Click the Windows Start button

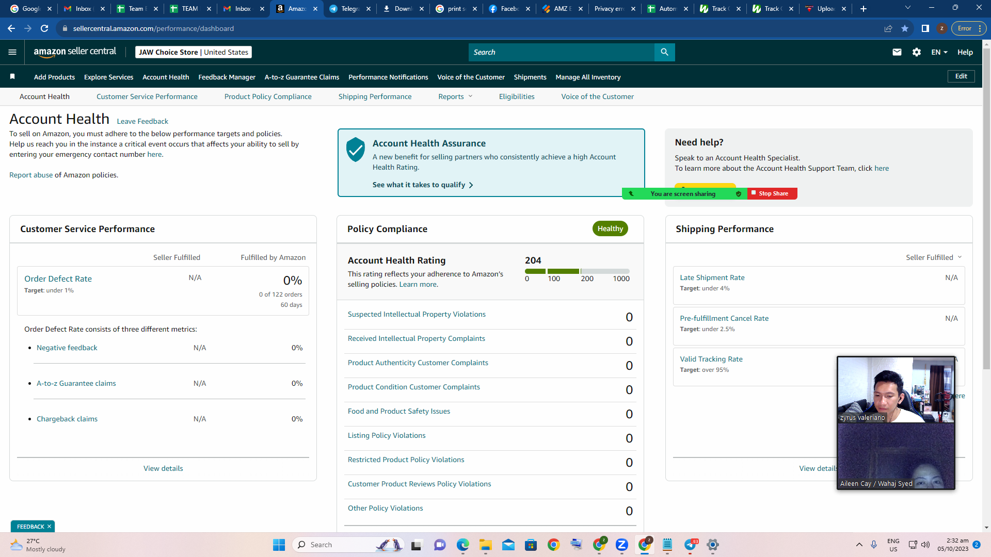(x=279, y=545)
